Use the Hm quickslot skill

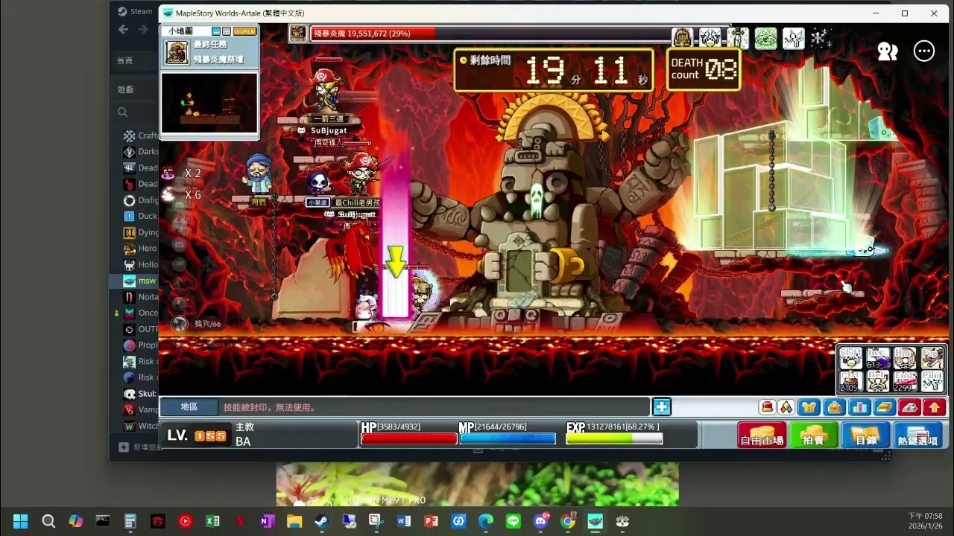tap(905, 358)
